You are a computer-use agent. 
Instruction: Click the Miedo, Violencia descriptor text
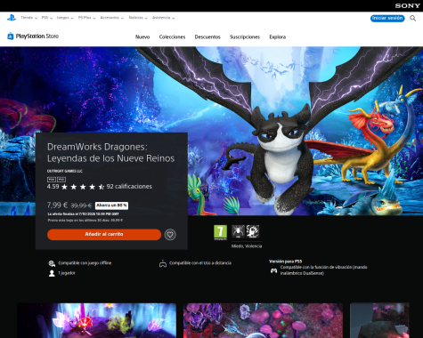pyautogui.click(x=247, y=246)
